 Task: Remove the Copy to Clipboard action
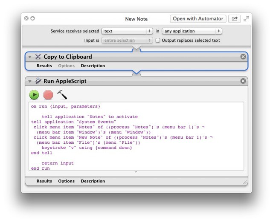point(243,57)
